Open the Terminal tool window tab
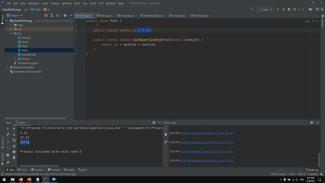The width and height of the screenshot is (325, 183). [53, 170]
